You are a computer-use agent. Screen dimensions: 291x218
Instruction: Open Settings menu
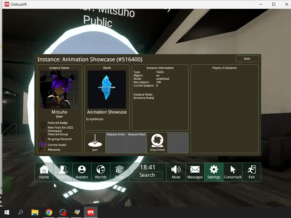[214, 172]
